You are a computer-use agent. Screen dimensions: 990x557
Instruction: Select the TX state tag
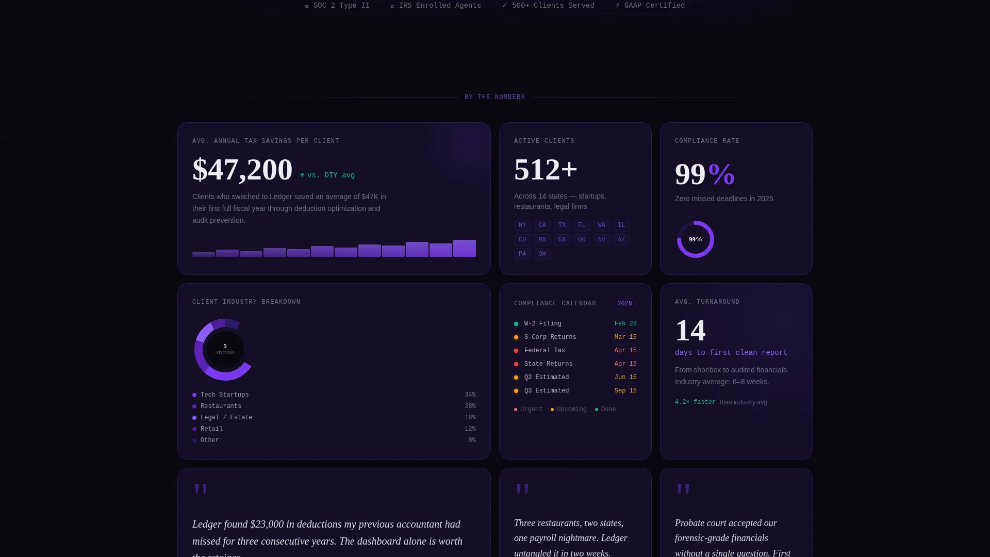point(562,225)
